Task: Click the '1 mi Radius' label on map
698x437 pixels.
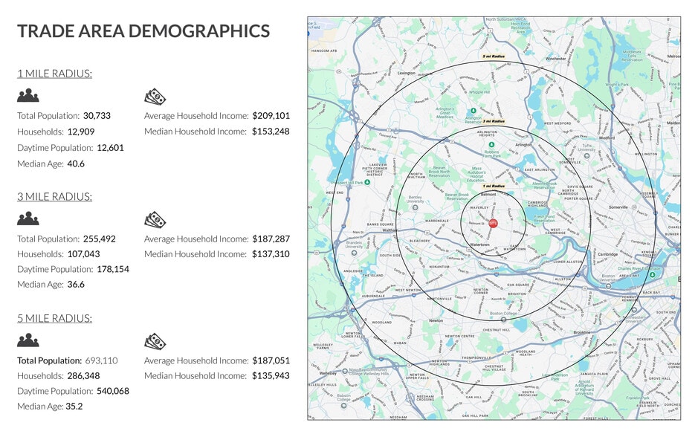Action: (x=494, y=186)
